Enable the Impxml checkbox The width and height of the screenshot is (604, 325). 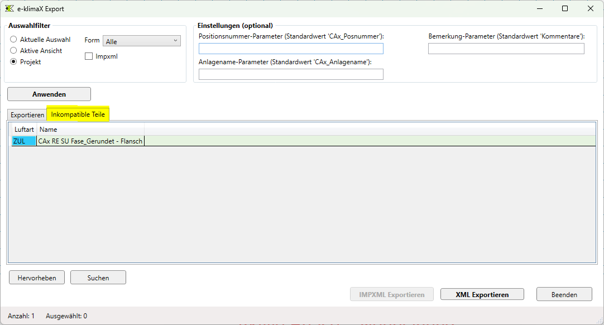click(x=89, y=56)
